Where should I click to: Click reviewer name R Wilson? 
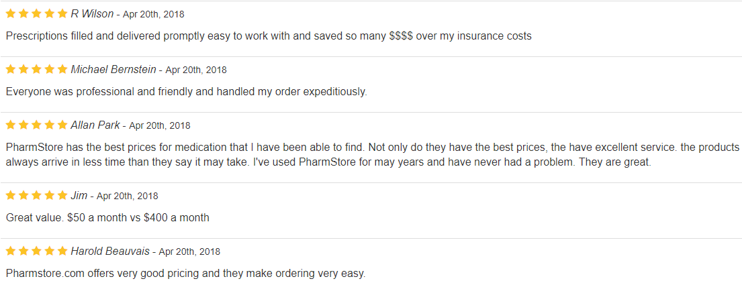[x=92, y=14]
